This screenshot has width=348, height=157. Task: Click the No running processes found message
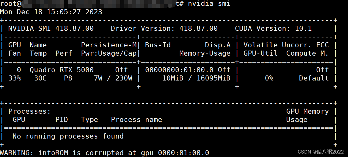(68, 136)
